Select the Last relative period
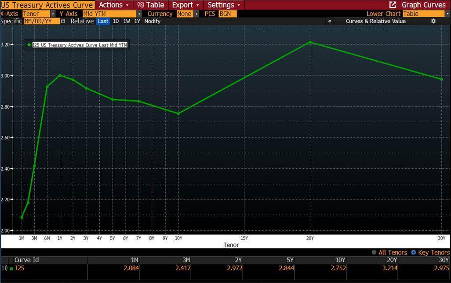The image size is (451, 283). click(x=103, y=21)
